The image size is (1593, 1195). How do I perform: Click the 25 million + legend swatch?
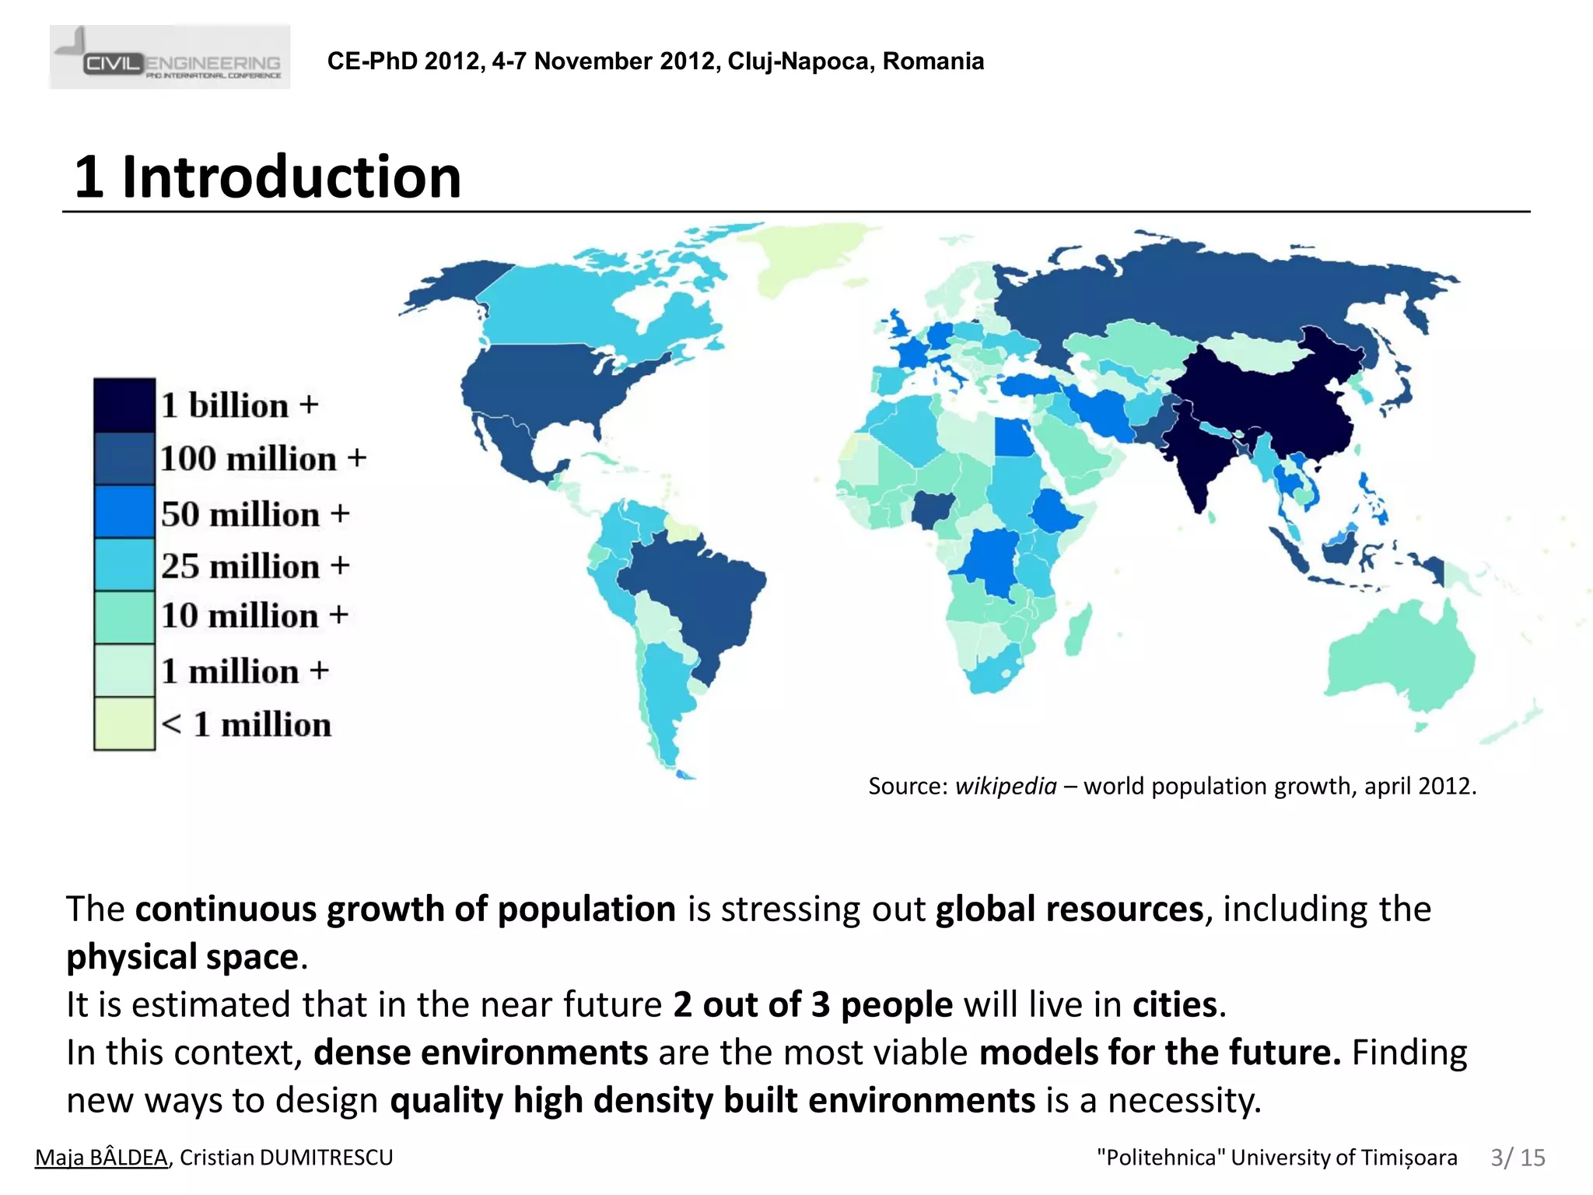124,565
